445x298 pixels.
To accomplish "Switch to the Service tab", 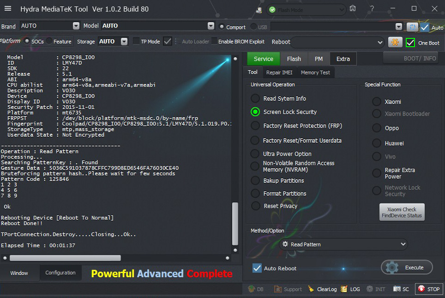I will [x=264, y=59].
